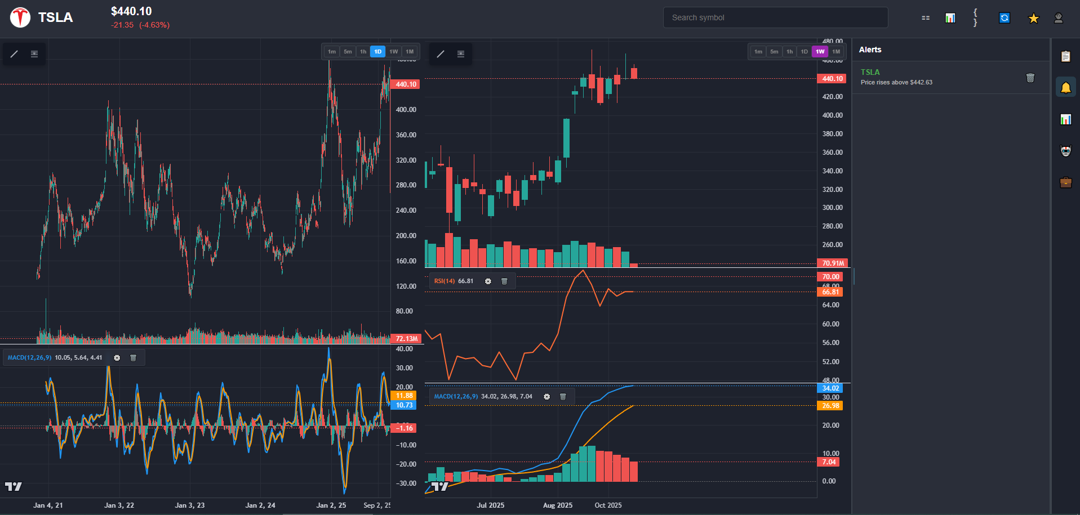Open the TSLA alert entry in Alerts panel
This screenshot has height=515, width=1080.
(x=951, y=78)
